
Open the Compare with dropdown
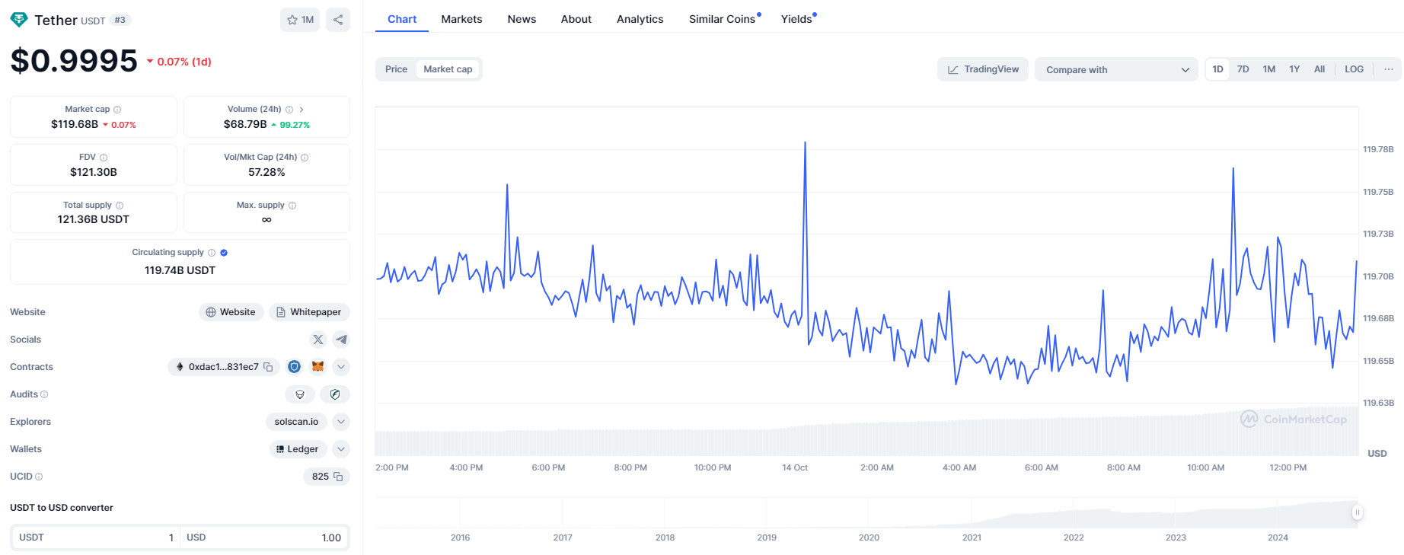pyautogui.click(x=1116, y=69)
